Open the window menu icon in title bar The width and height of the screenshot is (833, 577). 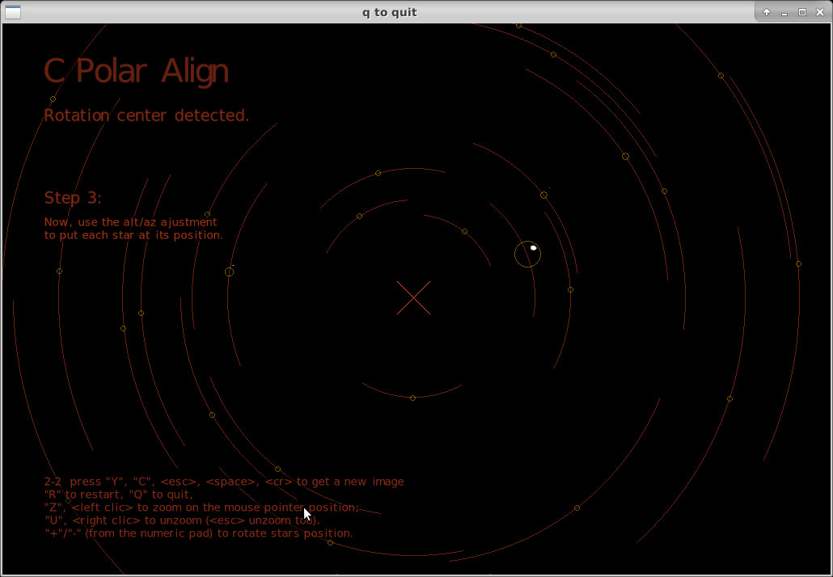(x=13, y=12)
